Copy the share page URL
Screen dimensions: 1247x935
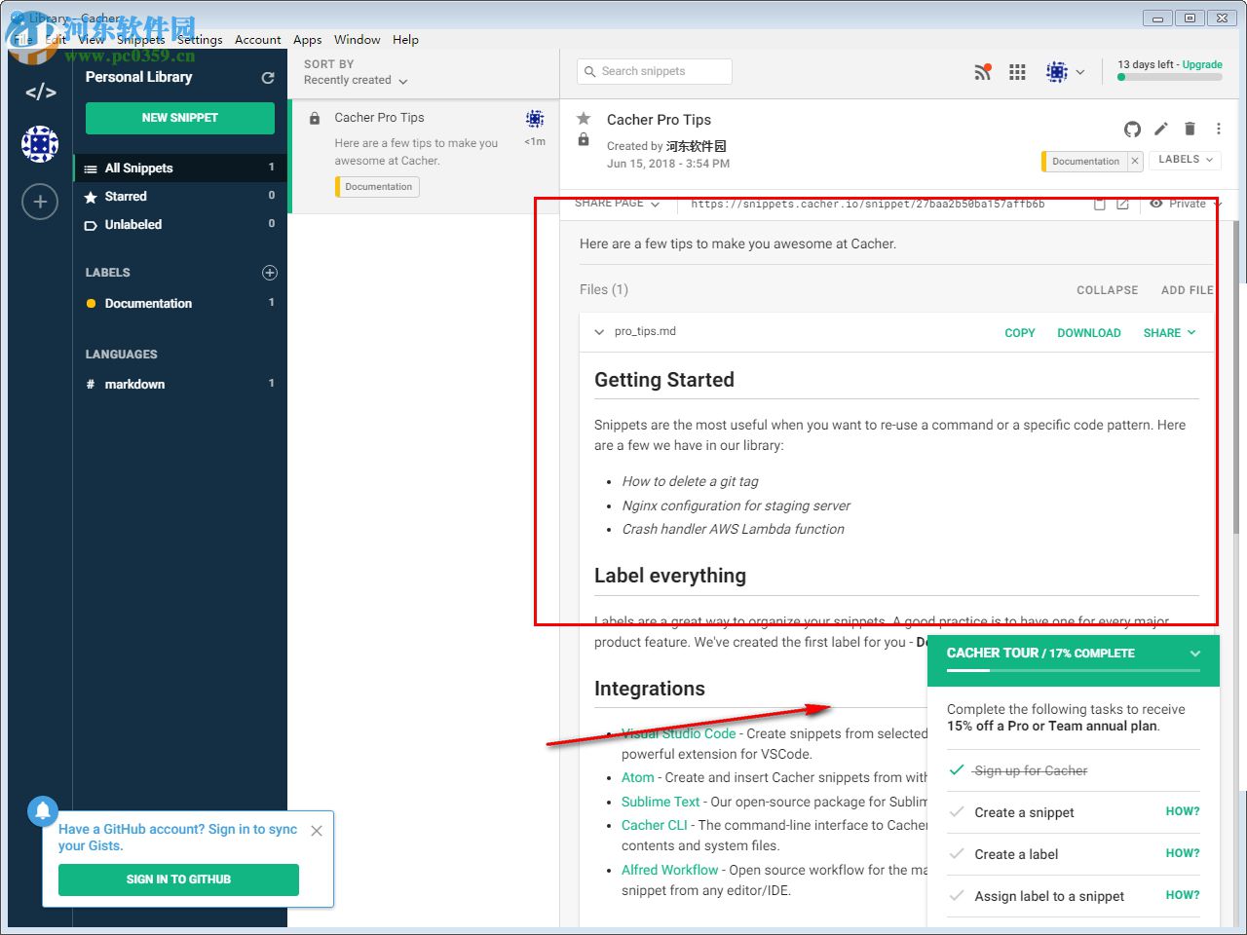(x=1099, y=204)
